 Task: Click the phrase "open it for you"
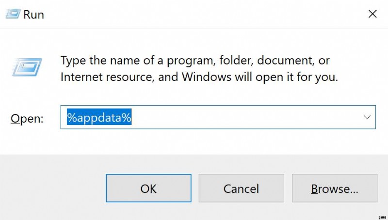297,78
